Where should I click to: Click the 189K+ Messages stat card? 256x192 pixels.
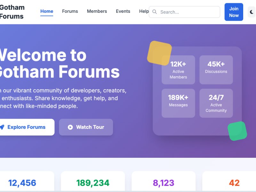pos(178,103)
